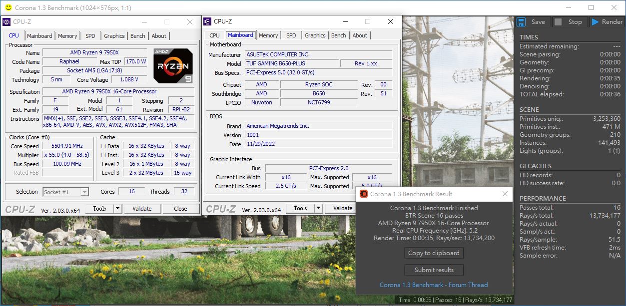Screen dimensions: 626x306
Task: Open Bench tab in Mainboard CPU-Z window
Action: (x=339, y=35)
